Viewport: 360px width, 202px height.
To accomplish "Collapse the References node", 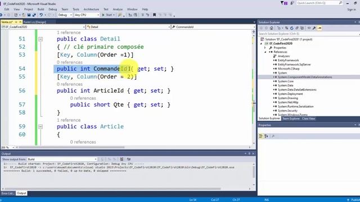I will [x=265, y=52].
